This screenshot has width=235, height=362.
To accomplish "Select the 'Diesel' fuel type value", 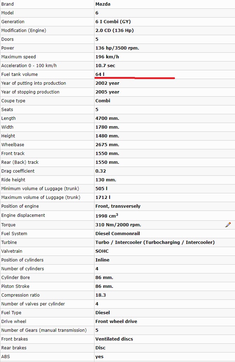I will click(103, 312).
